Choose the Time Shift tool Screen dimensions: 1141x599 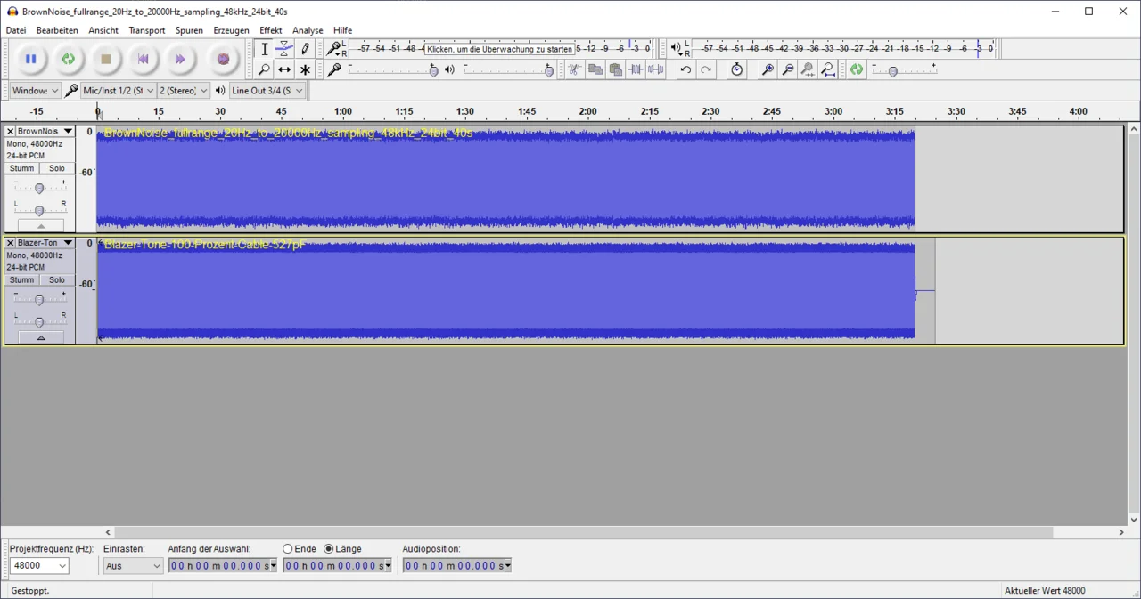coord(284,69)
